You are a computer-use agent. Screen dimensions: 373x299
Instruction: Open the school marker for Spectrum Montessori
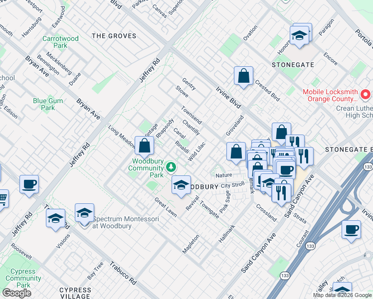click(x=84, y=213)
